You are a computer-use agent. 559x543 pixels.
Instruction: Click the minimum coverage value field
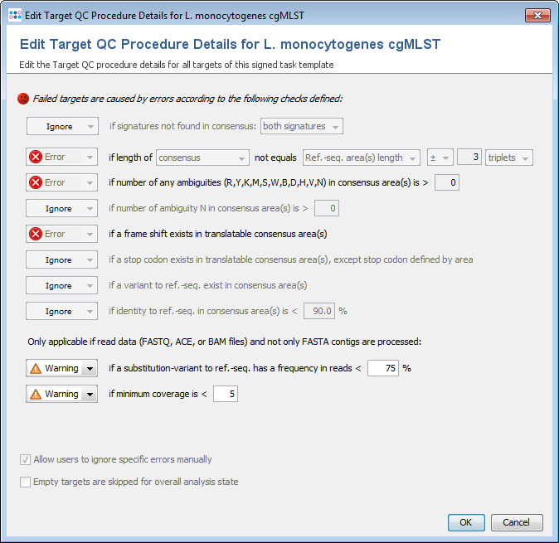[226, 394]
